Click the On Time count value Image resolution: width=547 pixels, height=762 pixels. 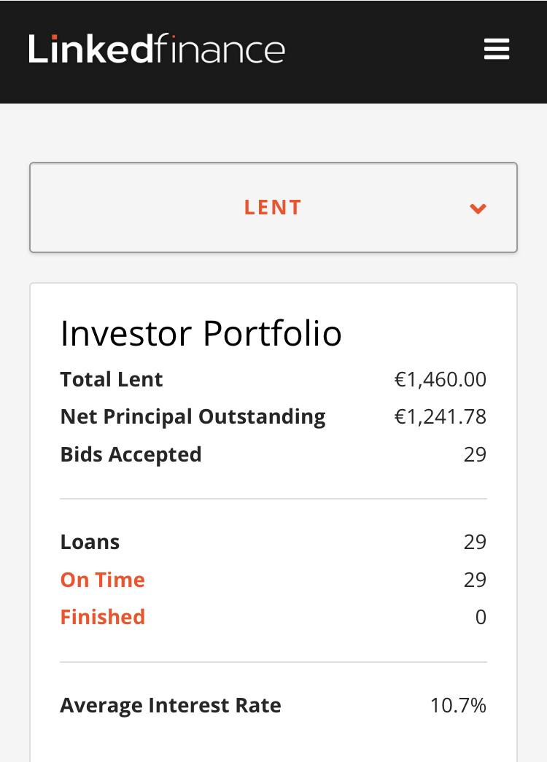tap(475, 580)
